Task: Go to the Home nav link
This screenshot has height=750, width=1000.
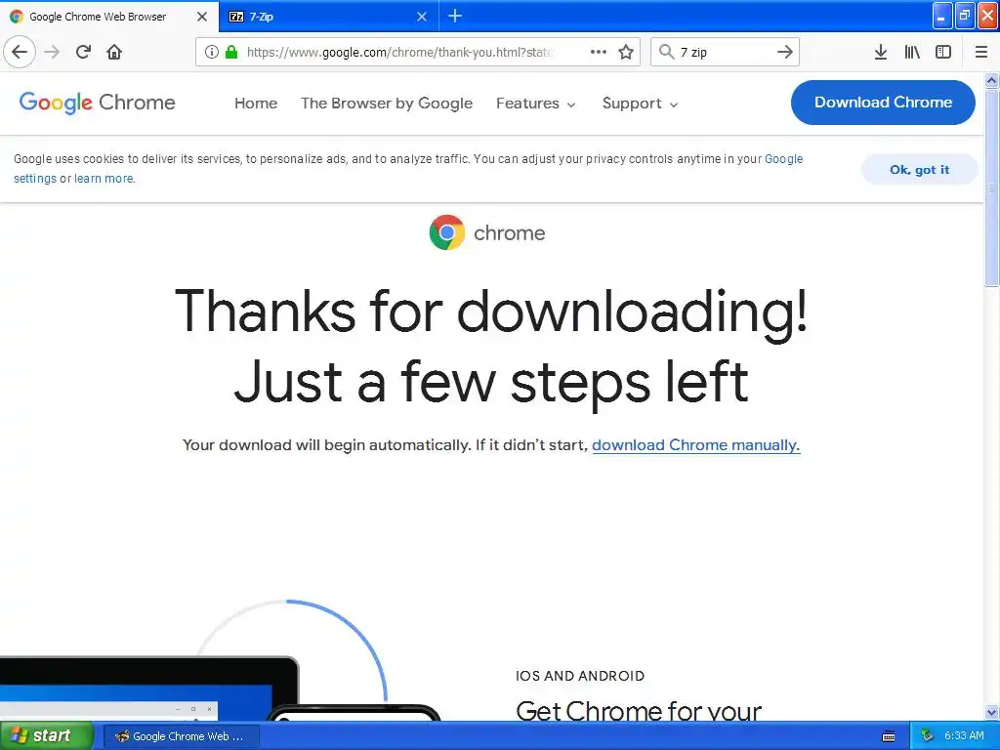Action: [x=256, y=104]
